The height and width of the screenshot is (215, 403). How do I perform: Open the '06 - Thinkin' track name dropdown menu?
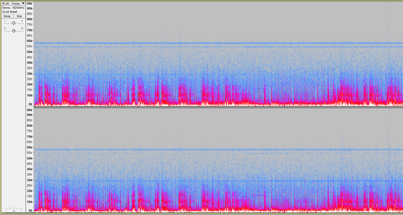15,4
